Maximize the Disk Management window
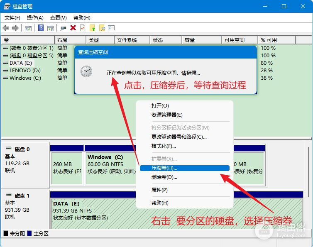Screen dimensions: 313x247 [284, 6]
